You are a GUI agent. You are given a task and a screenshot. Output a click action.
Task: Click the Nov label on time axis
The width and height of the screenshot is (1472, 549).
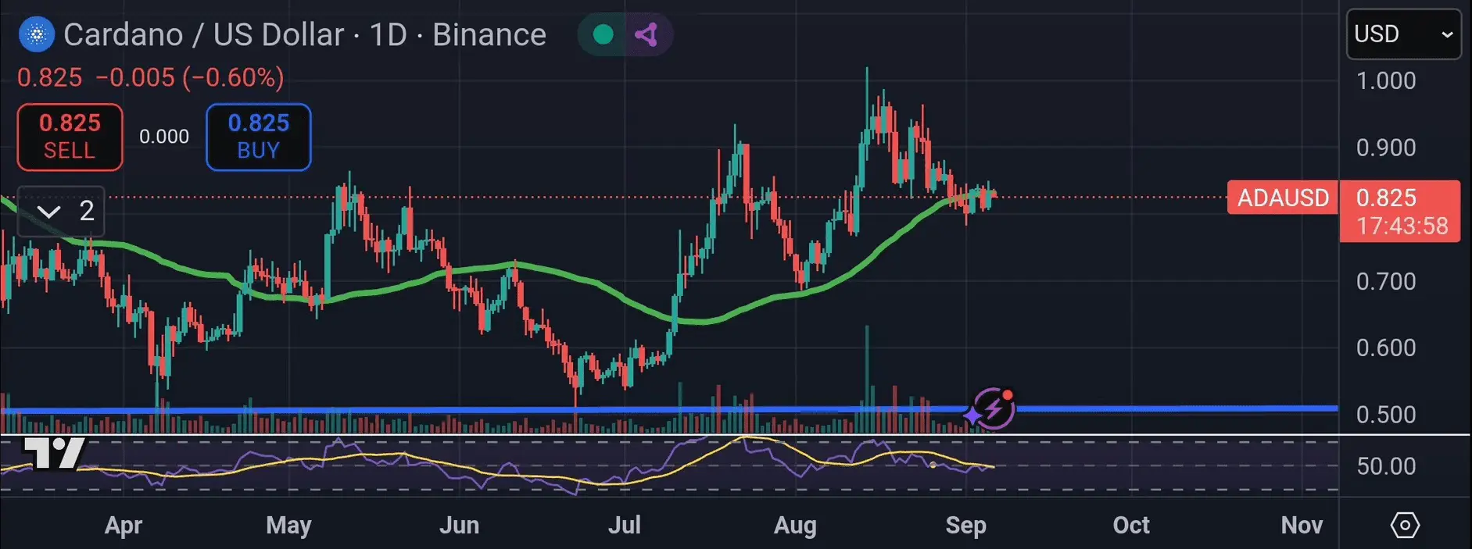pos(1302,525)
